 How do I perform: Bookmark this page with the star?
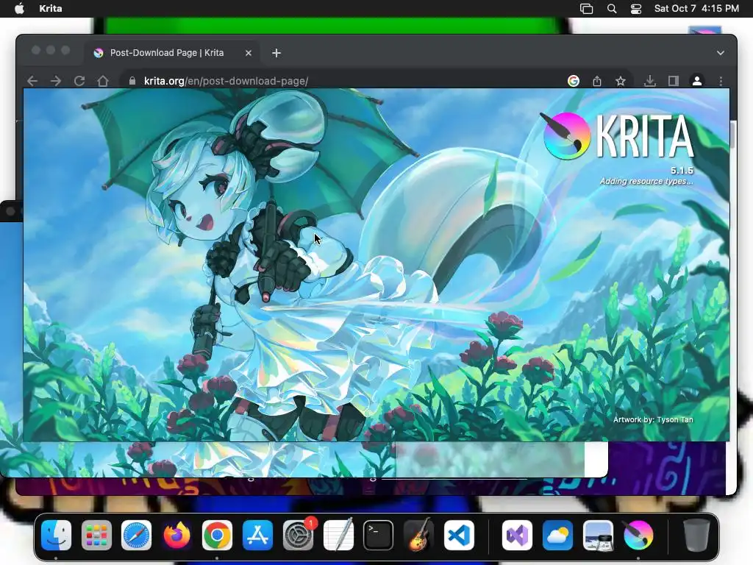click(621, 81)
